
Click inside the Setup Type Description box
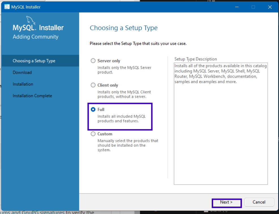click(x=221, y=124)
